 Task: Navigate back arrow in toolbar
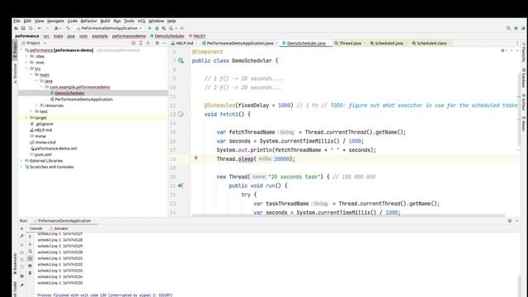(40, 28)
